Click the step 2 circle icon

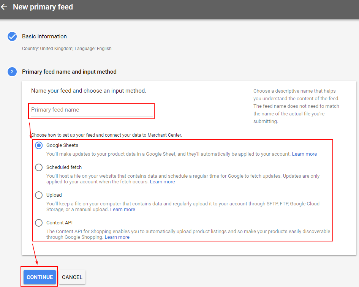pos(12,72)
